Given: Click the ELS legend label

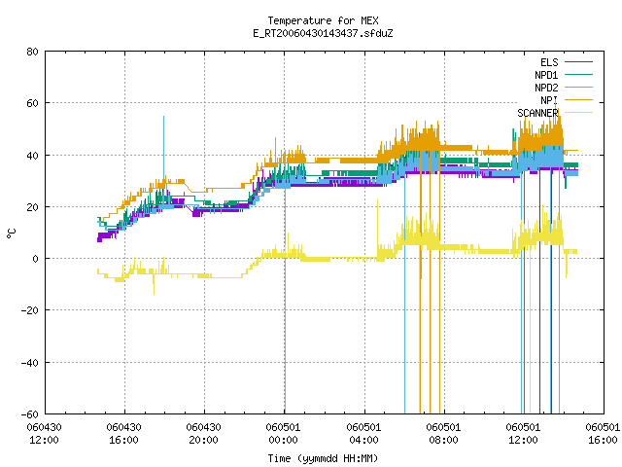Looking at the screenshot, I should tap(549, 62).
